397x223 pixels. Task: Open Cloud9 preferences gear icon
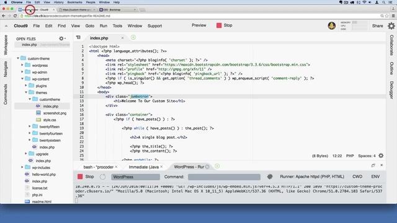point(391,26)
